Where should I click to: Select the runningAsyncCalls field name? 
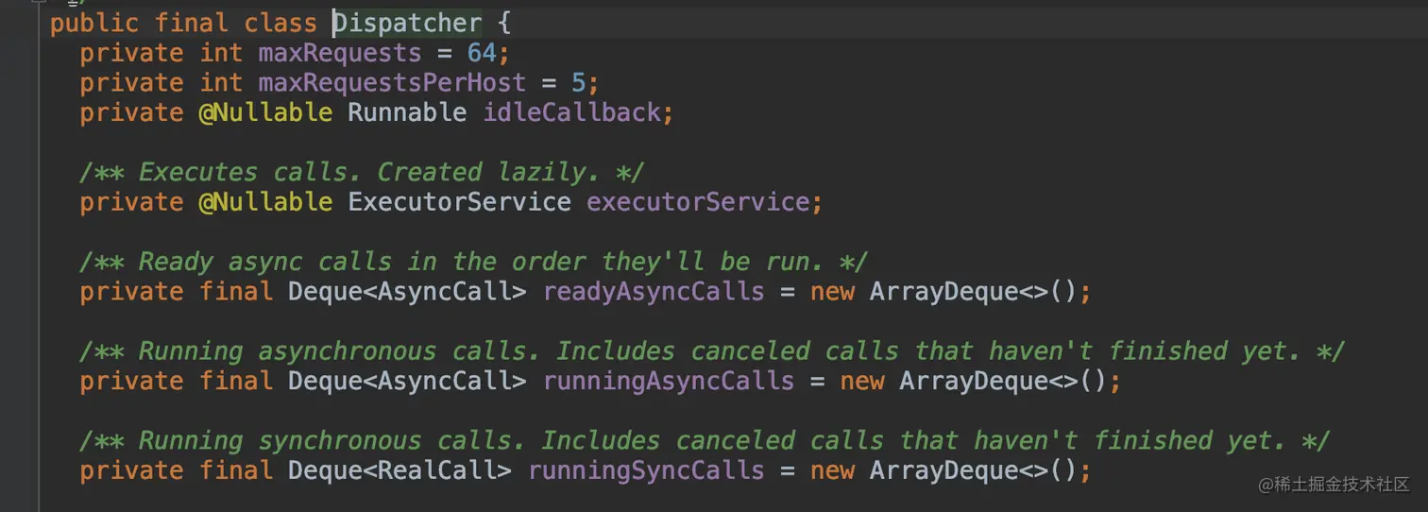668,381
